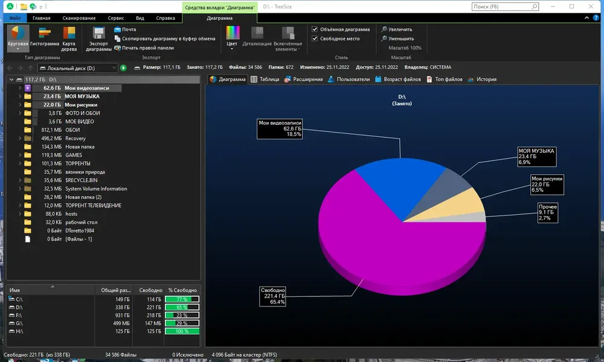Click Уменьшить zoom out magnifier

pos(397,39)
